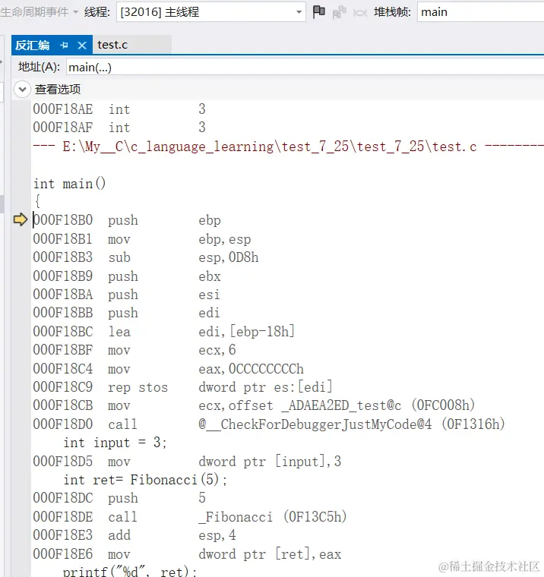Viewport: 544px width, 577px height.
Task: Click the line 000F18B3 sub esp, 0D8h
Action: pyautogui.click(x=145, y=257)
